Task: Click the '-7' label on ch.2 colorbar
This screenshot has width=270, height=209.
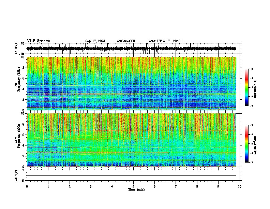Action: [x=252, y=162]
